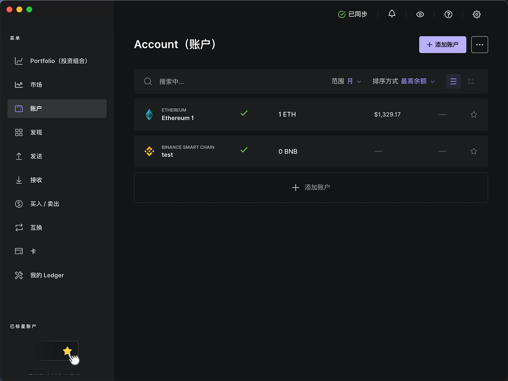The width and height of the screenshot is (508, 381).
Task: Click the magnifier search icon
Action: (148, 82)
